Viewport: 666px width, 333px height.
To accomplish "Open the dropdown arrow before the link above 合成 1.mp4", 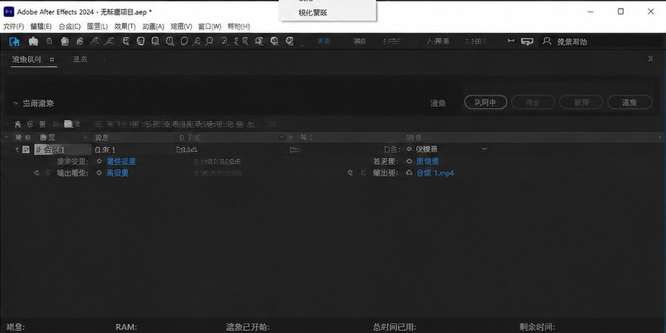I will click(409, 161).
